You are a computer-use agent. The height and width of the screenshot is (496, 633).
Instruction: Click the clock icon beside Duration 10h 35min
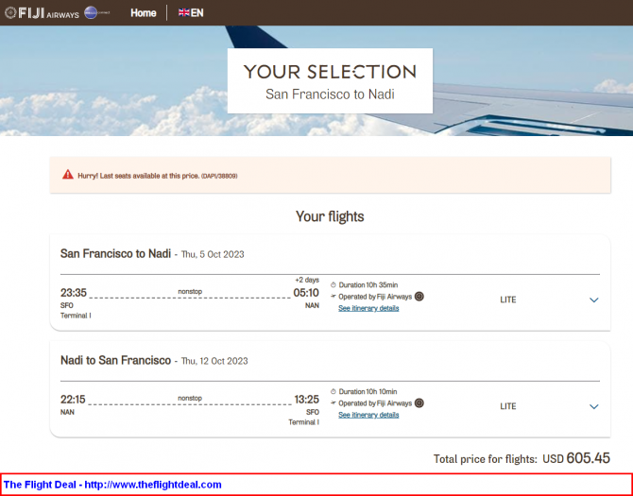[x=334, y=285]
